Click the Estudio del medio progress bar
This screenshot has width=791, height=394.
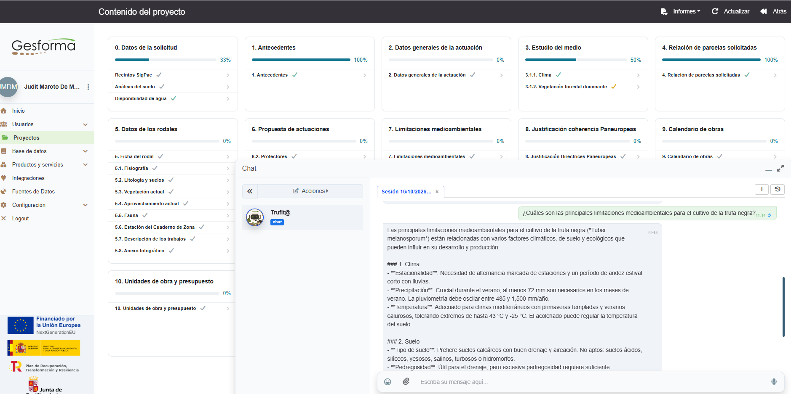(x=576, y=60)
